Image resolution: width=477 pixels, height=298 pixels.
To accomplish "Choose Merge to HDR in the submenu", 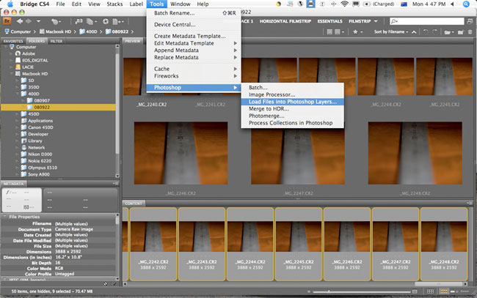I will (292, 108).
